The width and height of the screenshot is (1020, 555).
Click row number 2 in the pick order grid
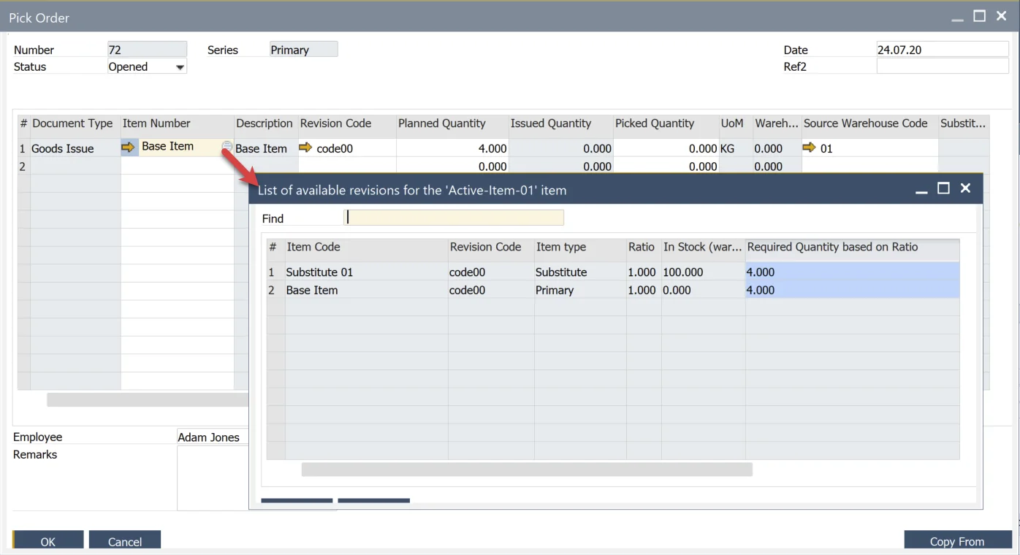tap(22, 166)
